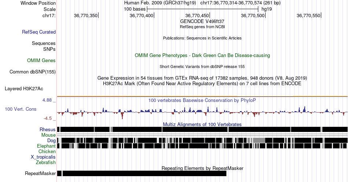The image size is (348, 182).
Task: Click the 36,770,500 ruler position
Action: (x=253, y=15)
